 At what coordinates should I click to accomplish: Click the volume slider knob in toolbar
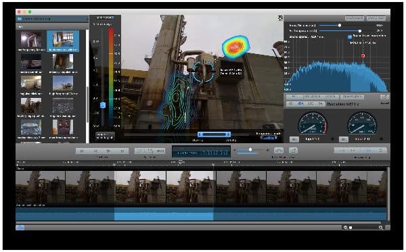click(250, 150)
